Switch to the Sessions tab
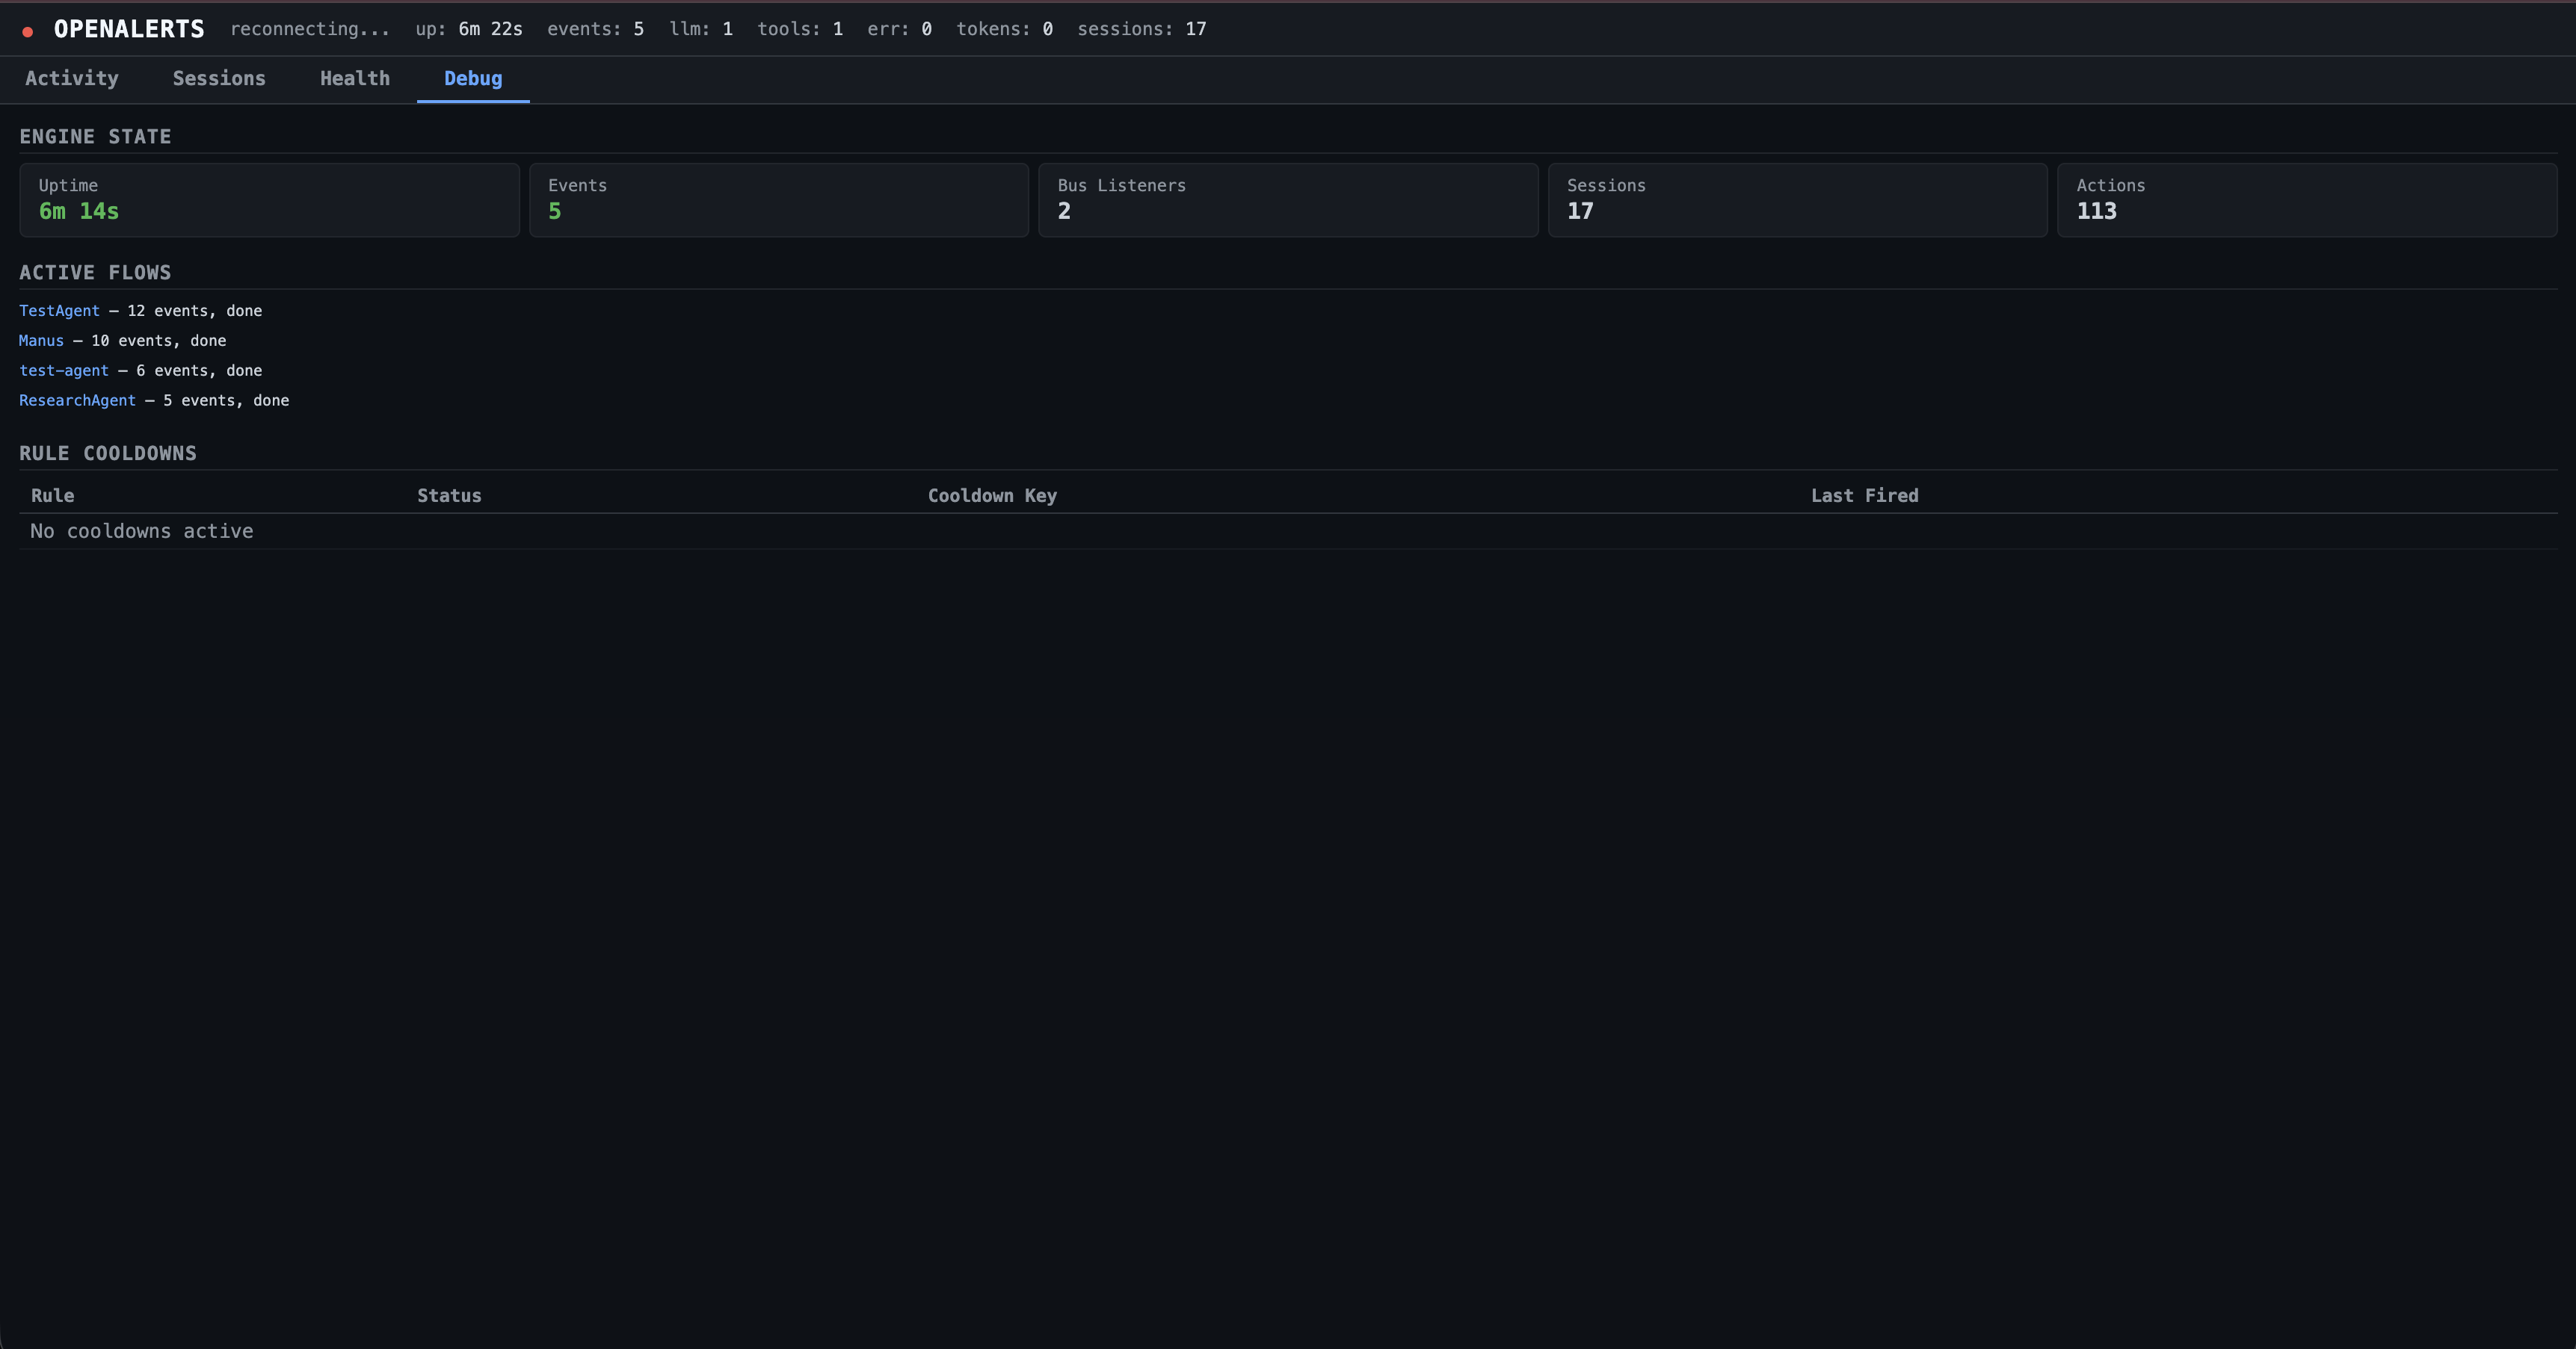The image size is (2576, 1349). click(219, 78)
